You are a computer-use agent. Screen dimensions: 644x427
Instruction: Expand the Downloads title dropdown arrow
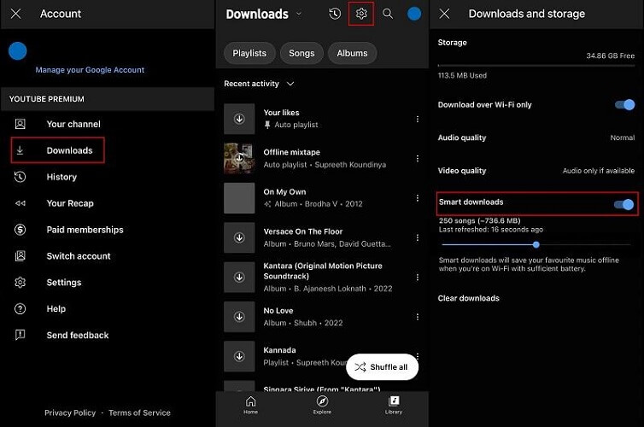(x=298, y=14)
